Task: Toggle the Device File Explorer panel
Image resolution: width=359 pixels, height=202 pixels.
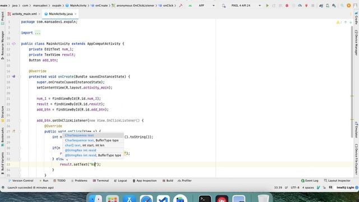Action: pyautogui.click(x=356, y=159)
